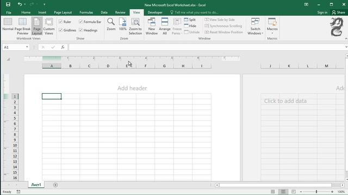Click the Share button

click(338, 12)
